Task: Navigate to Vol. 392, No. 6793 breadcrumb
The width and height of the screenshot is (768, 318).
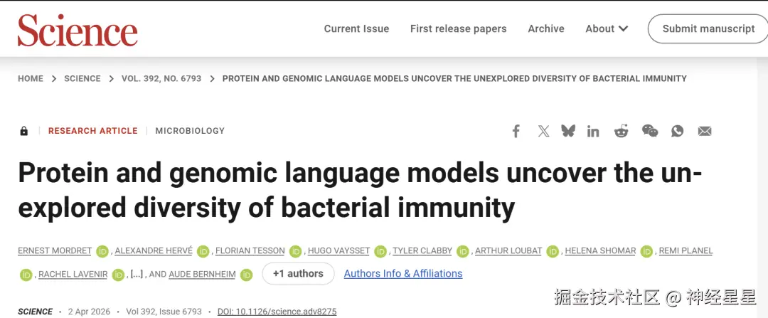Action: 161,78
